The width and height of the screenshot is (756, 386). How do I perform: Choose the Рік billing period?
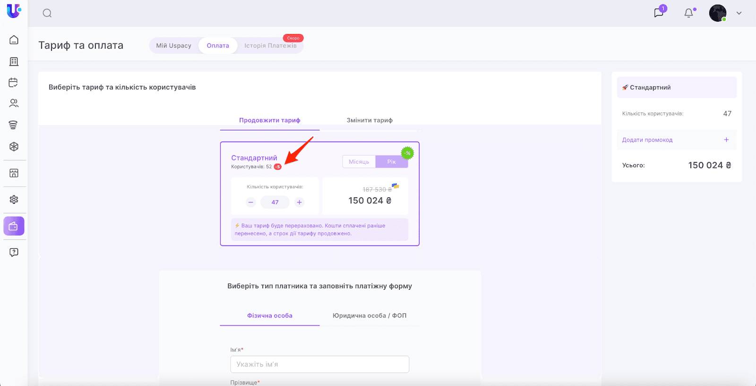coord(392,162)
